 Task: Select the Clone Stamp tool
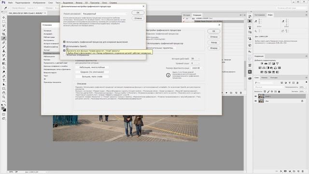[4, 51]
